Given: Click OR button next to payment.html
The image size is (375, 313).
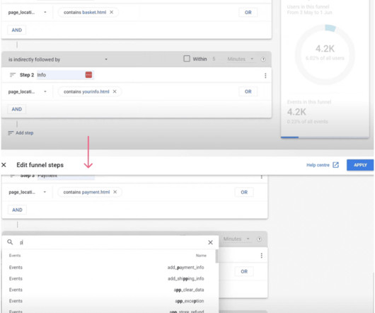Looking at the screenshot, I should click(x=244, y=192).
